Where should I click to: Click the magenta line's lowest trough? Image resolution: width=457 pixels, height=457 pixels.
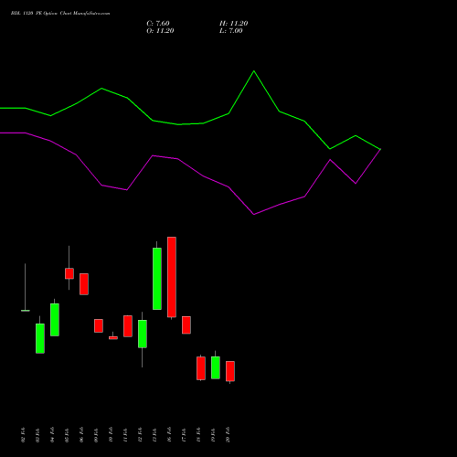pyautogui.click(x=254, y=214)
